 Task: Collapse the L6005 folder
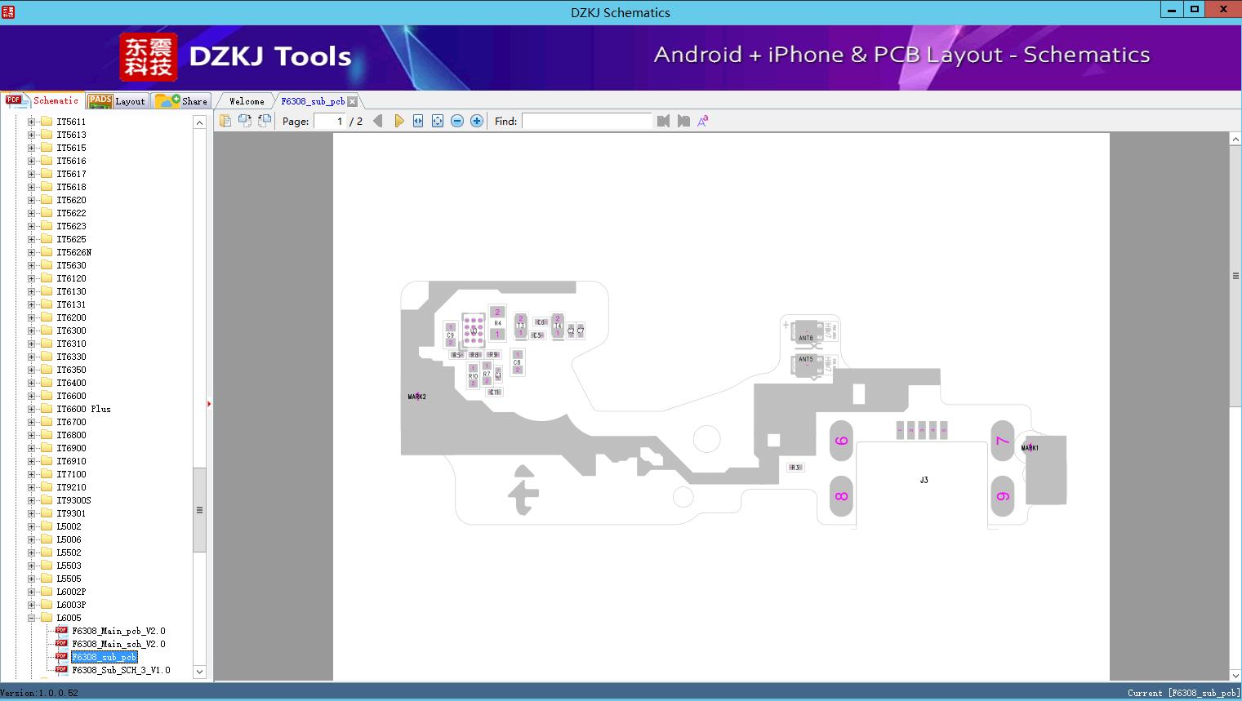[x=31, y=618]
